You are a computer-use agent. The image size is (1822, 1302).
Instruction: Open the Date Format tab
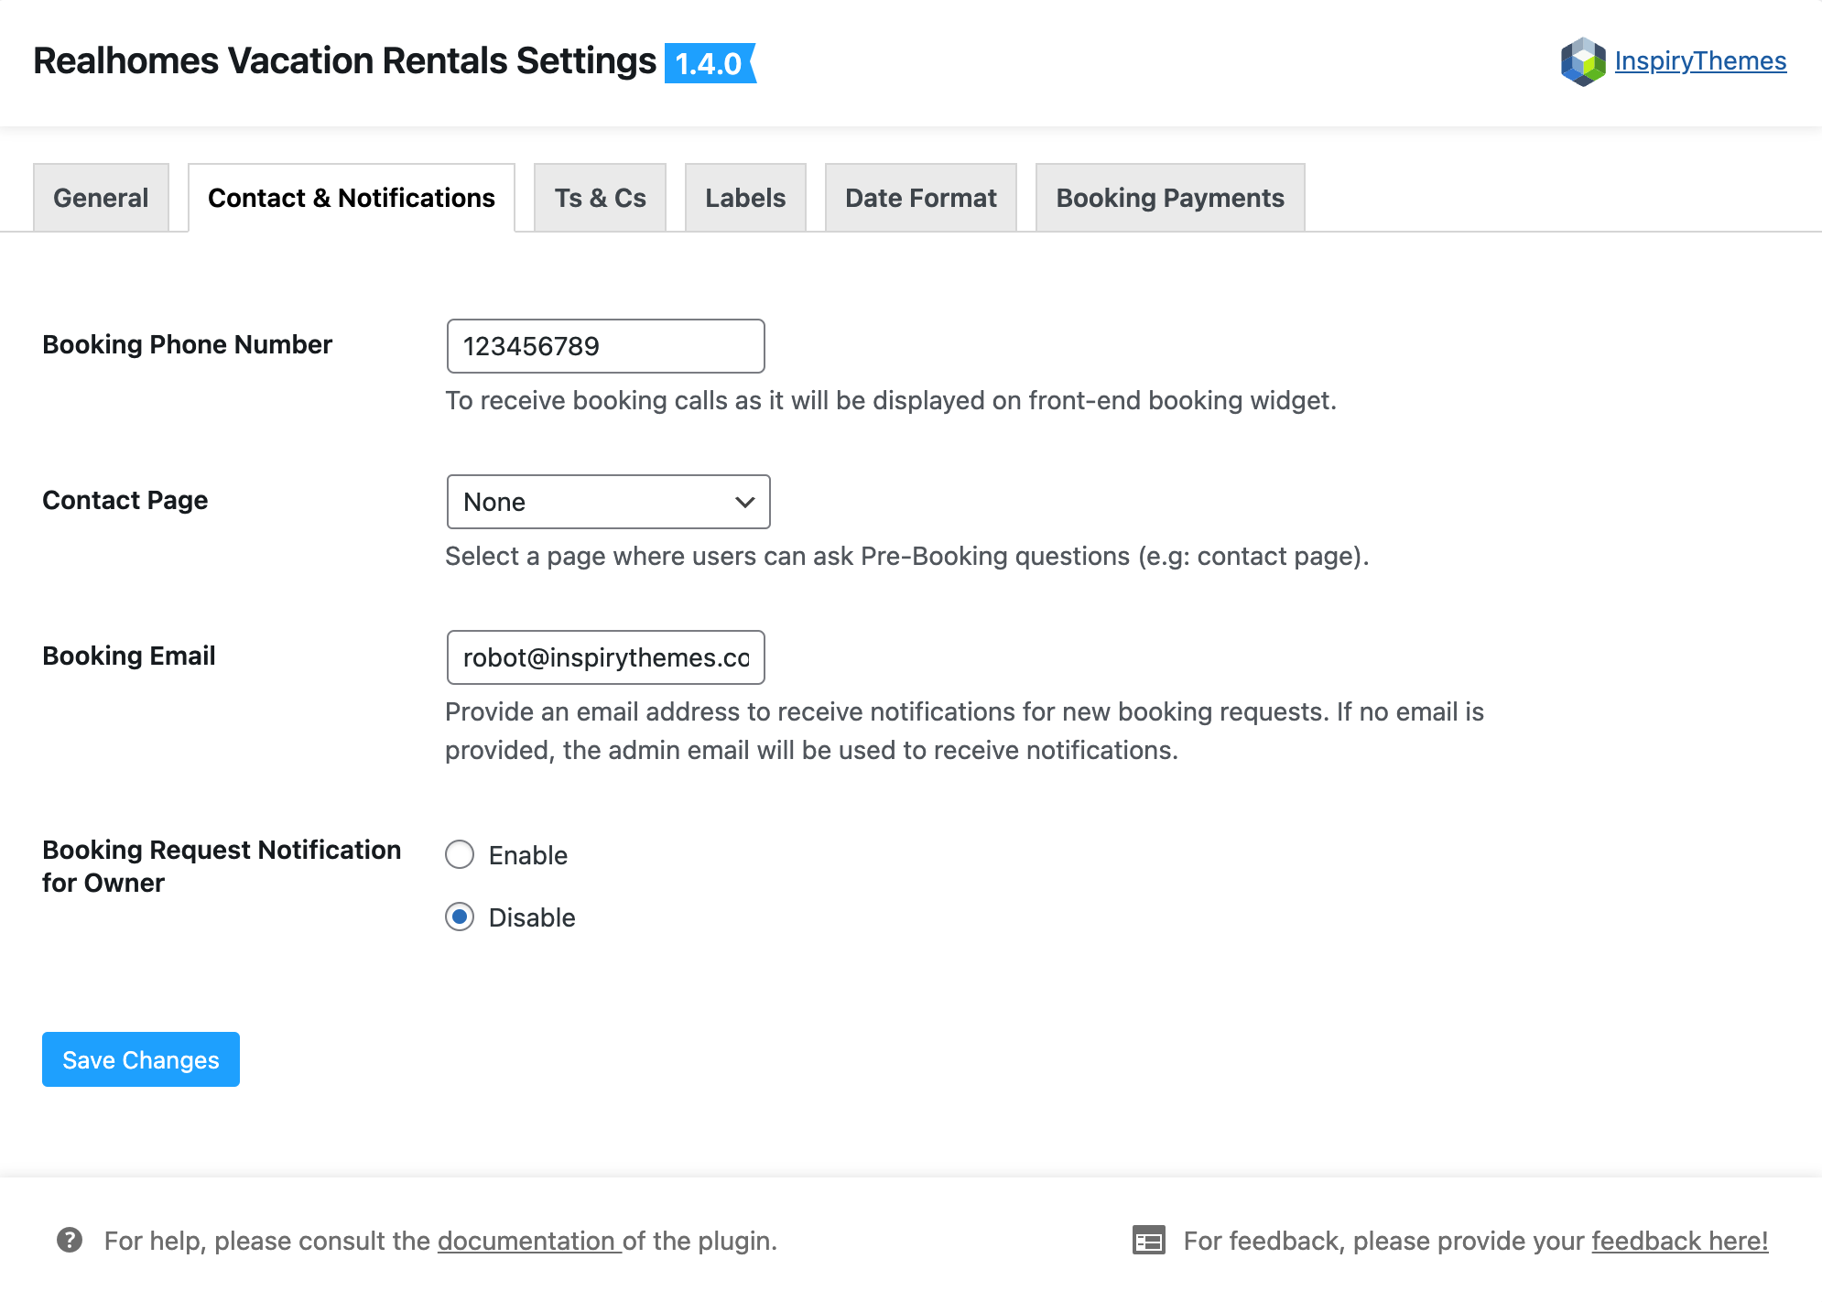921,198
